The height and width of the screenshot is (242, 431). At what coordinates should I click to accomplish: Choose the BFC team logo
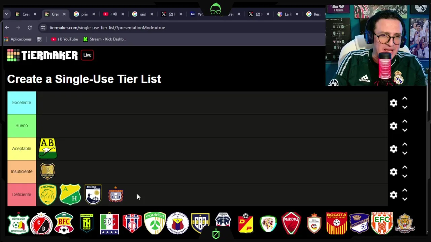tap(64, 223)
